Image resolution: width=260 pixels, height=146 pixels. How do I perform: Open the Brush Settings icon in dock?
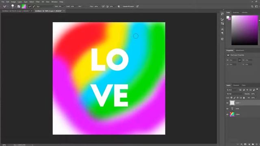(x=222, y=24)
